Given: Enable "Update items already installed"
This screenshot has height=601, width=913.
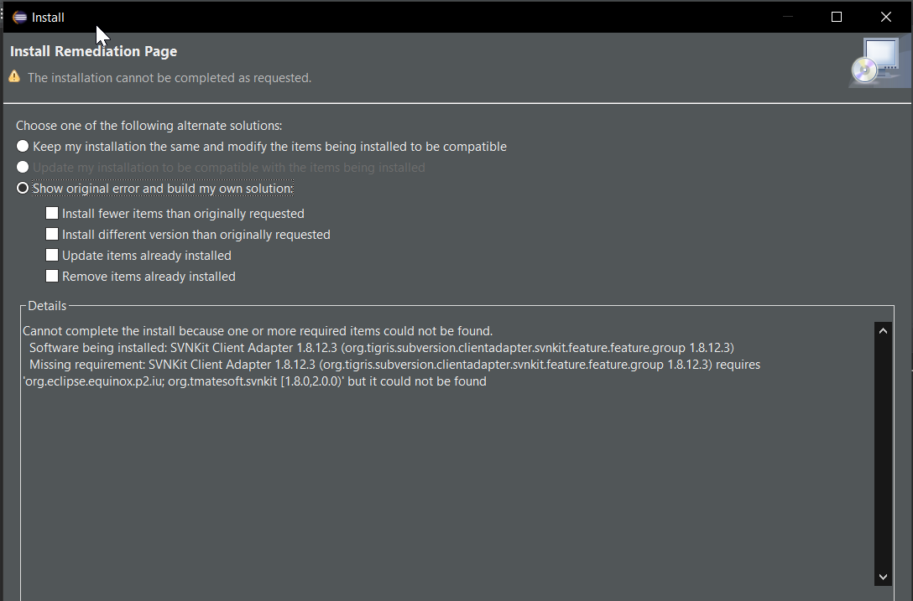Looking at the screenshot, I should tap(52, 255).
